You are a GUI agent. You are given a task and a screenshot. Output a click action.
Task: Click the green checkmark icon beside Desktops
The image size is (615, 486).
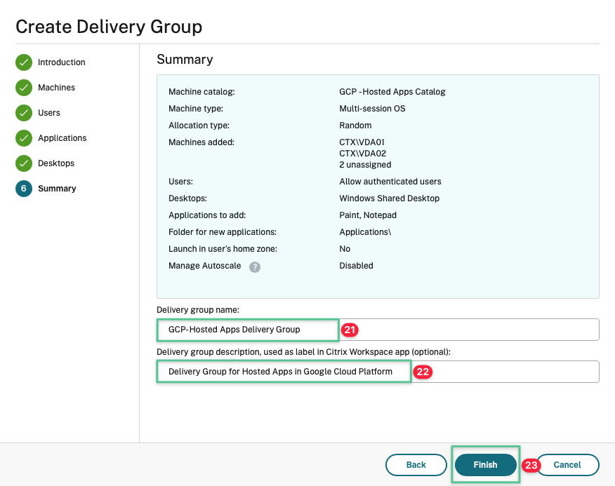[x=24, y=163]
